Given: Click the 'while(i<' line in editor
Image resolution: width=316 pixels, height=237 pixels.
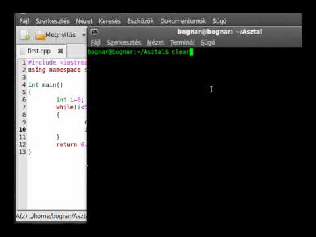Looking at the screenshot, I should pyautogui.click(x=71, y=107).
